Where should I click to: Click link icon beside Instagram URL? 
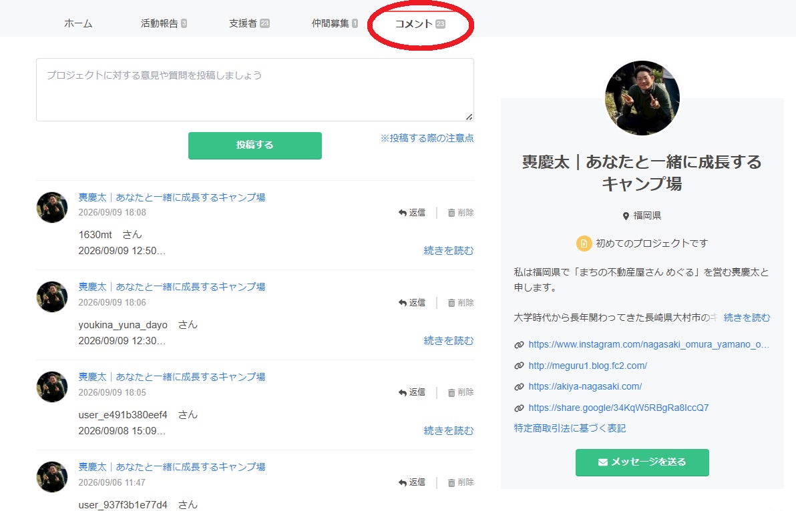[519, 345]
